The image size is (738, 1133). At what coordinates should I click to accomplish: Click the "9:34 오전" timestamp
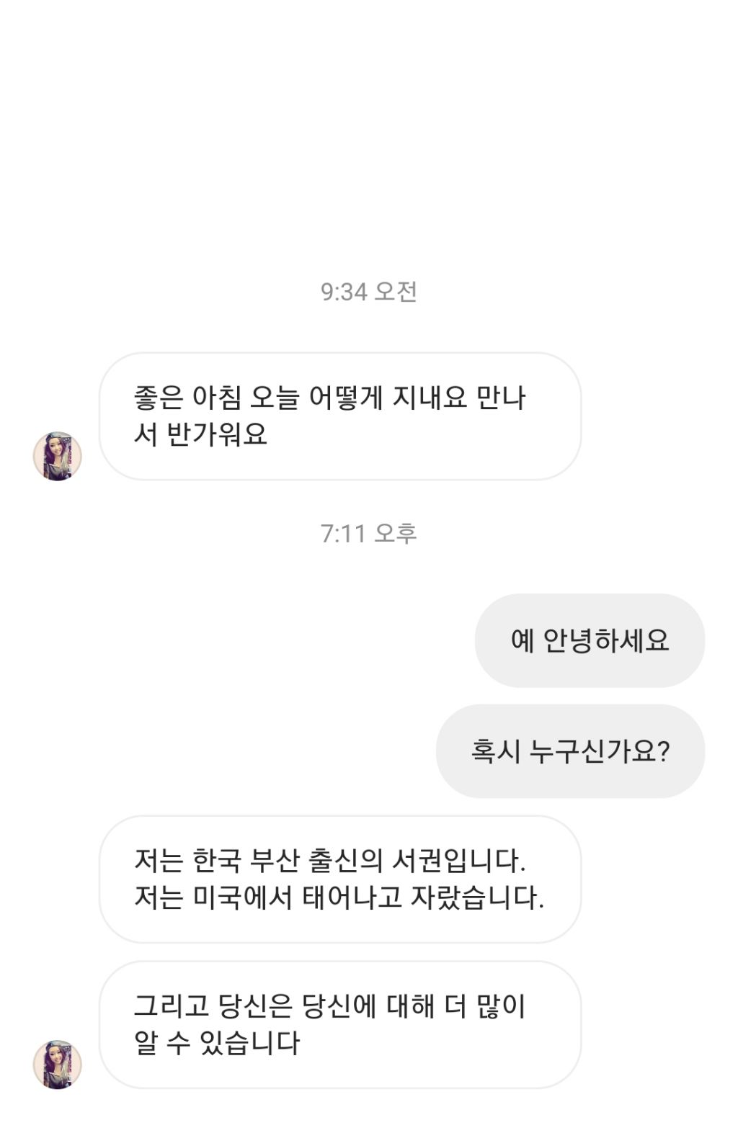(368, 292)
